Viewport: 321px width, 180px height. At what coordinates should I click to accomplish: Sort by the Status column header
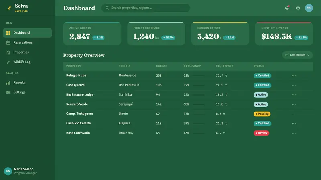tap(259, 66)
